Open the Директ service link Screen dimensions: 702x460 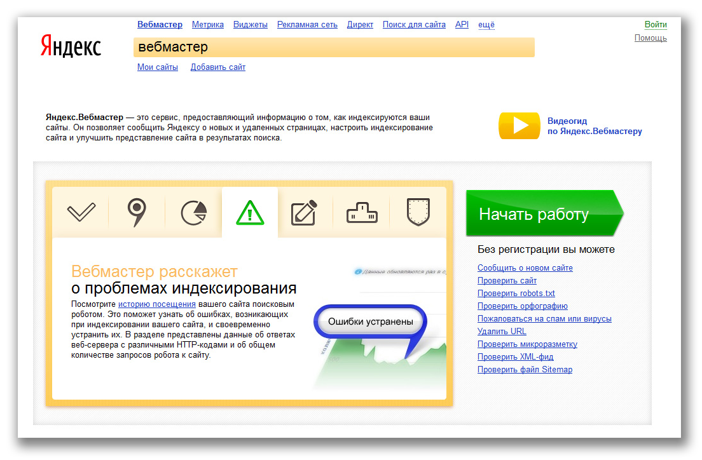coord(360,25)
